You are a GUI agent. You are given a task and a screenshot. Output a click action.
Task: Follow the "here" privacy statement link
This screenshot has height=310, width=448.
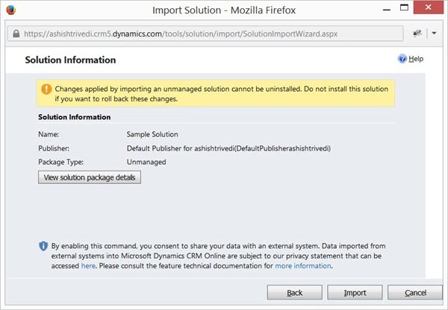88,265
